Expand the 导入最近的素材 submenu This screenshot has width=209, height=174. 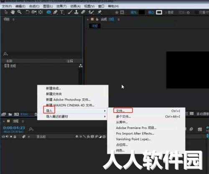pos(73,117)
